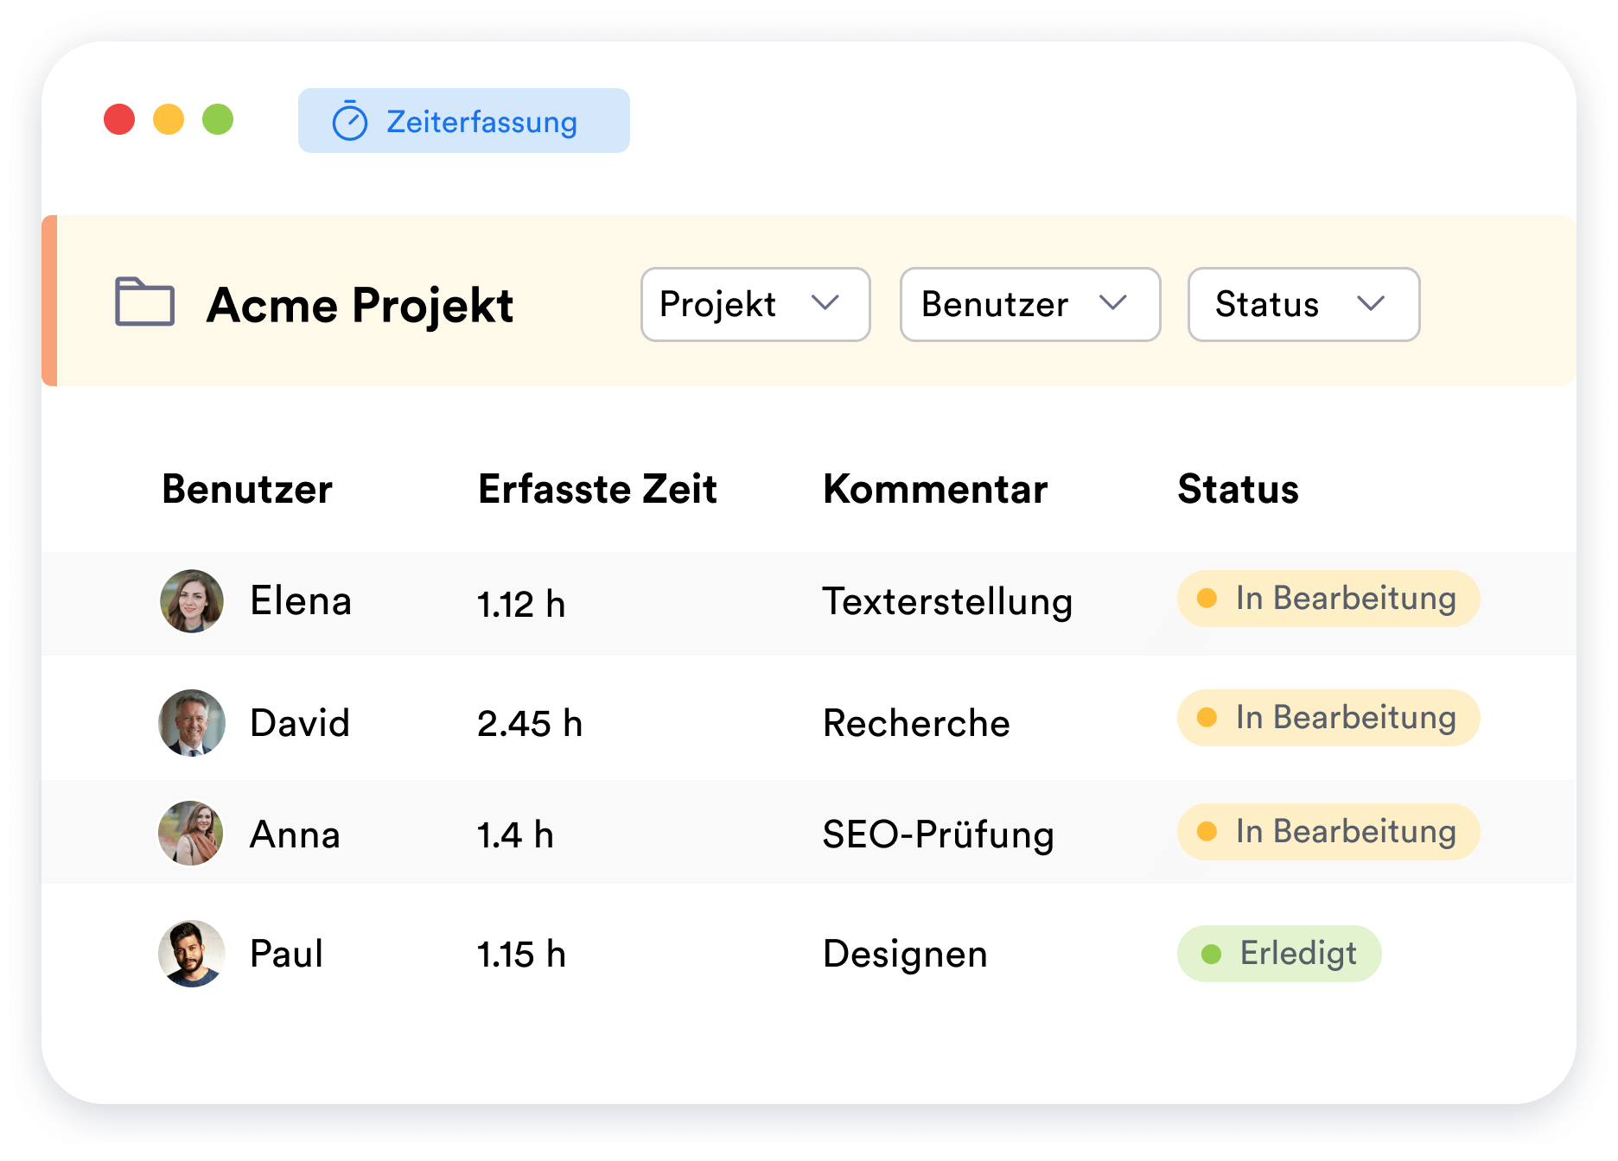Open the Projekt dropdown
The height and width of the screenshot is (1161, 1618).
click(x=755, y=304)
